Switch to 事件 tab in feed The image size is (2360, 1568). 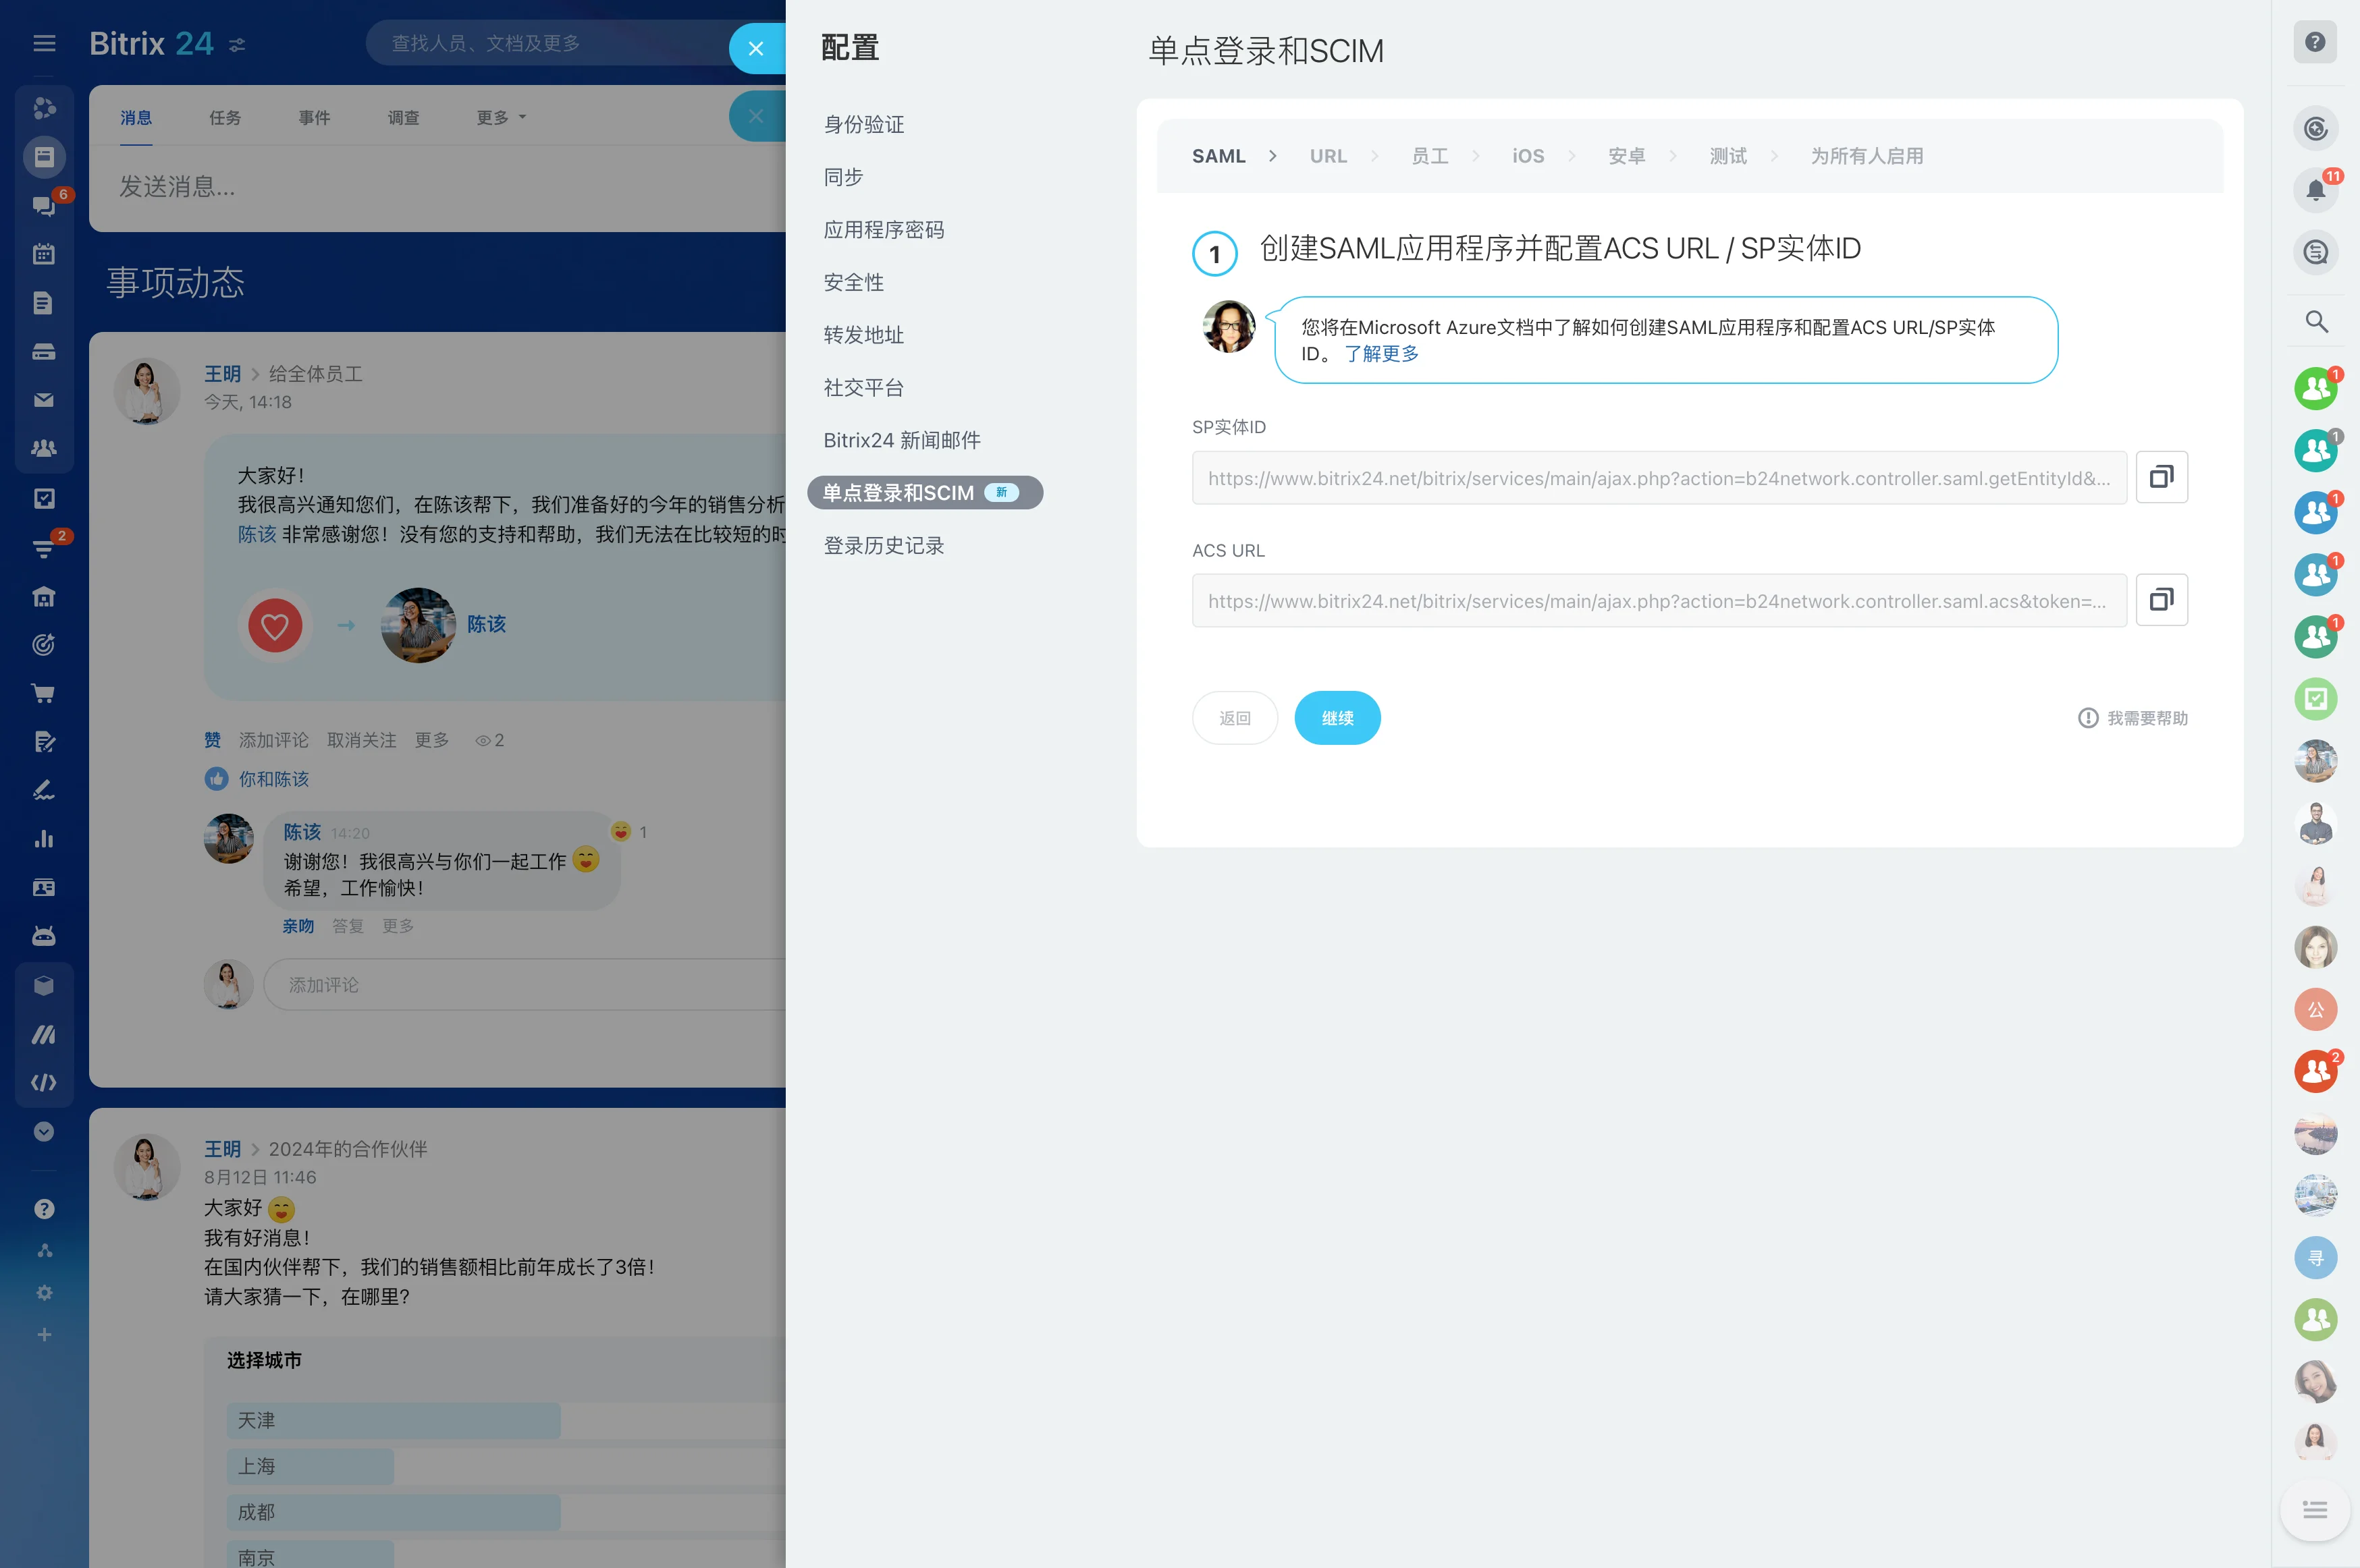click(x=314, y=118)
